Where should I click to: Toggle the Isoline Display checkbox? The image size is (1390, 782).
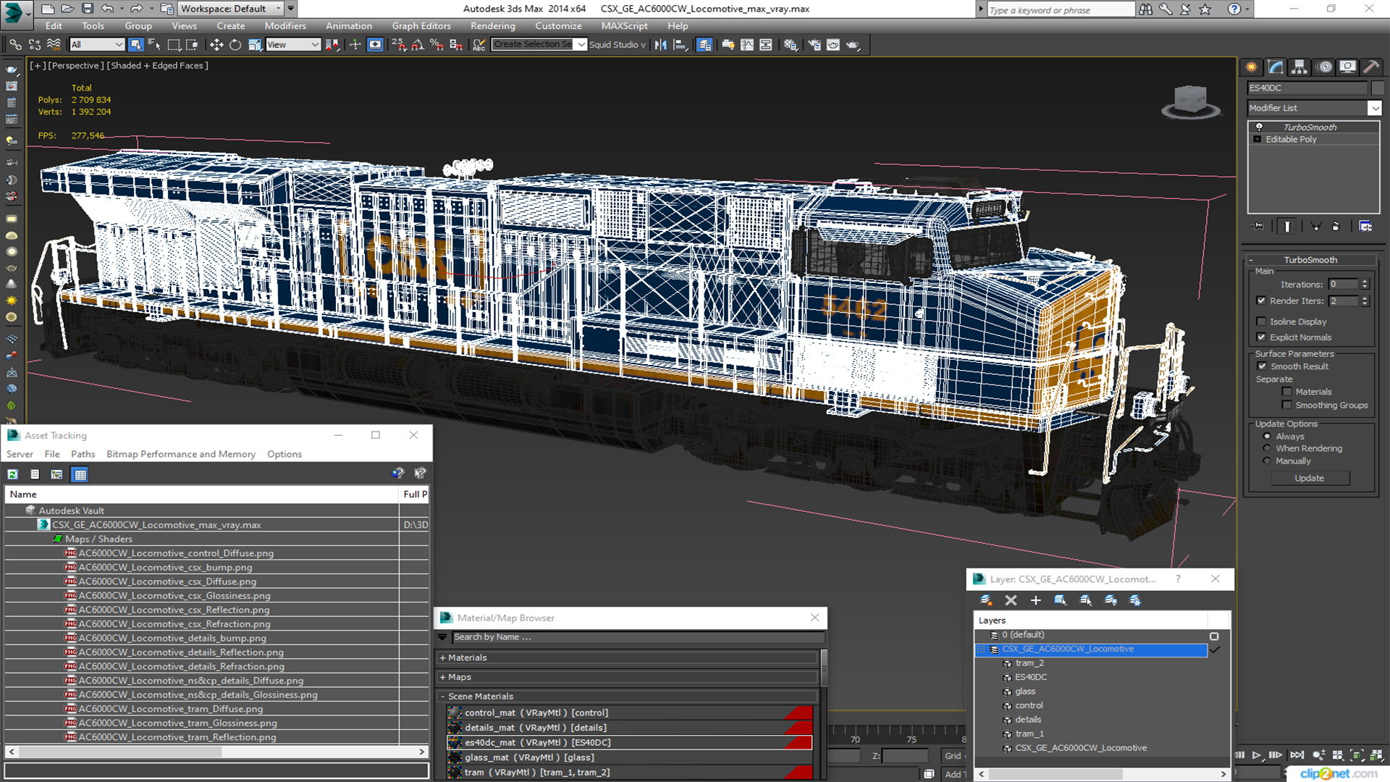tap(1261, 321)
